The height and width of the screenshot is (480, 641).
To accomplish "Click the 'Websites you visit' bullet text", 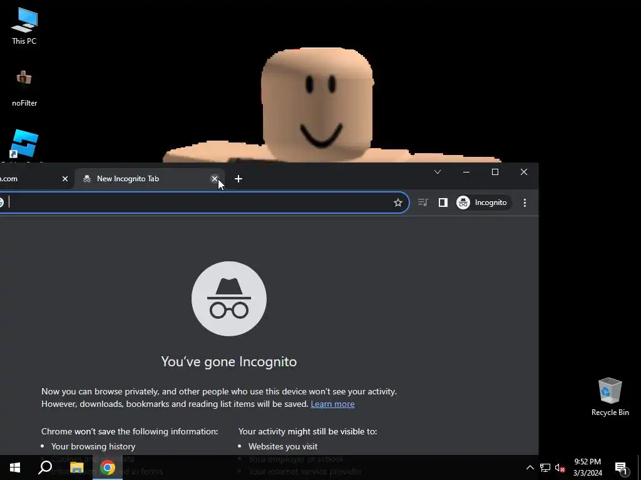I will pyautogui.click(x=283, y=446).
